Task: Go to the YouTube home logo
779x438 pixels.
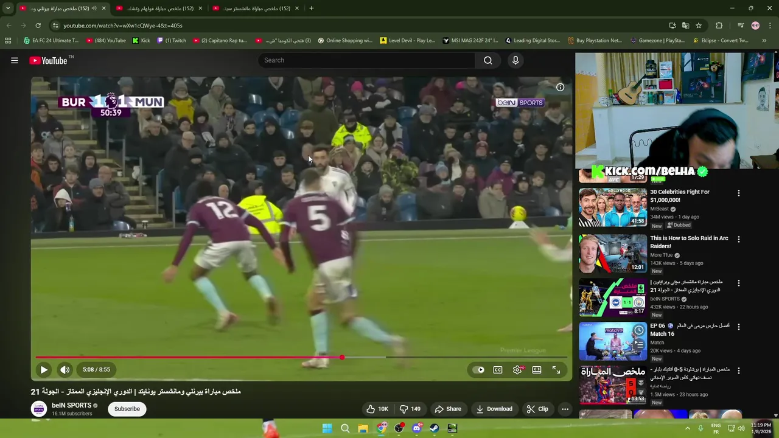Action: (48, 60)
